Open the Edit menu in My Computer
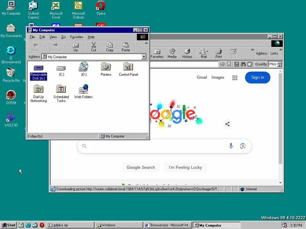 [x=42, y=37]
